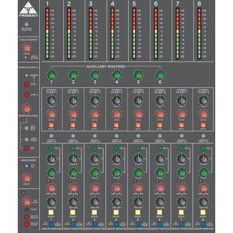Toggle Mute on Stereo FX Ret 8
This screenshot has height=233, width=233.
(x=203, y=124)
